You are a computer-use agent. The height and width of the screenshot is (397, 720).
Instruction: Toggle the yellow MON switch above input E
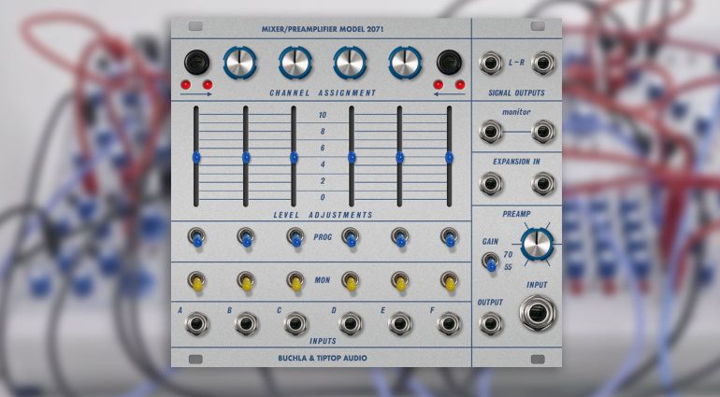(400, 281)
